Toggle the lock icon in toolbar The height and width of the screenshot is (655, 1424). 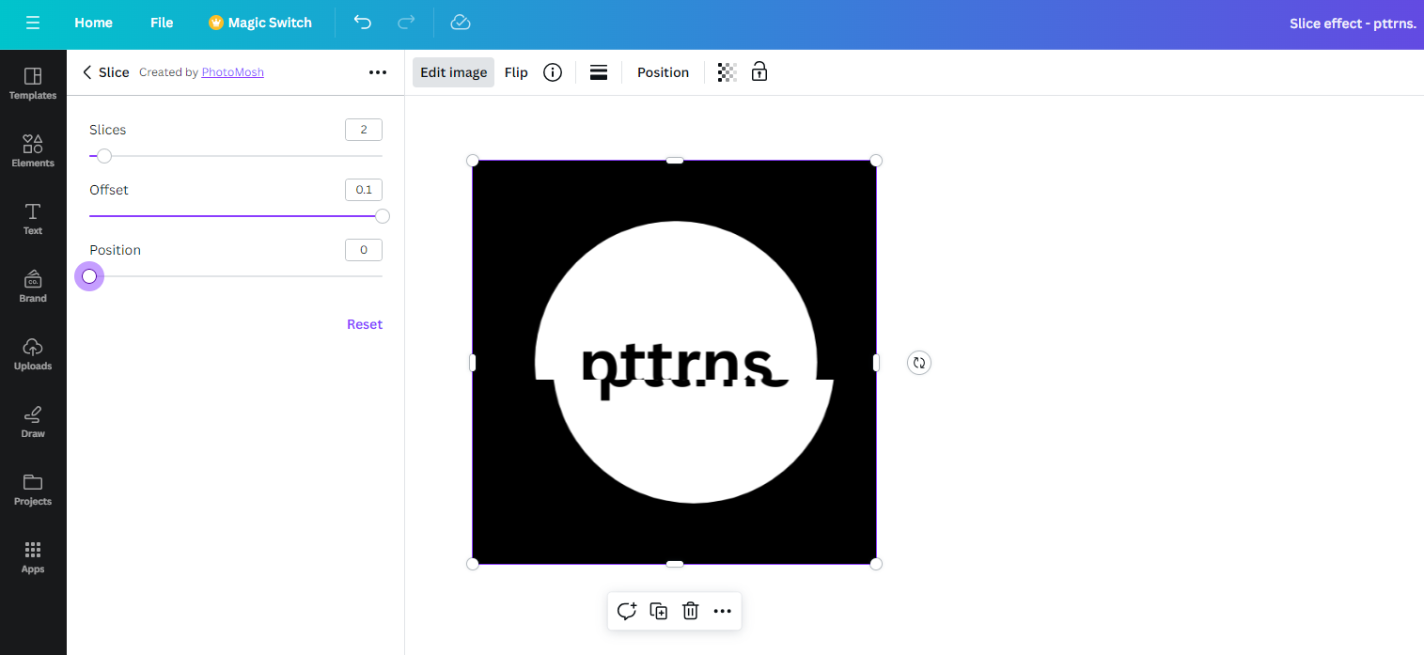point(759,71)
